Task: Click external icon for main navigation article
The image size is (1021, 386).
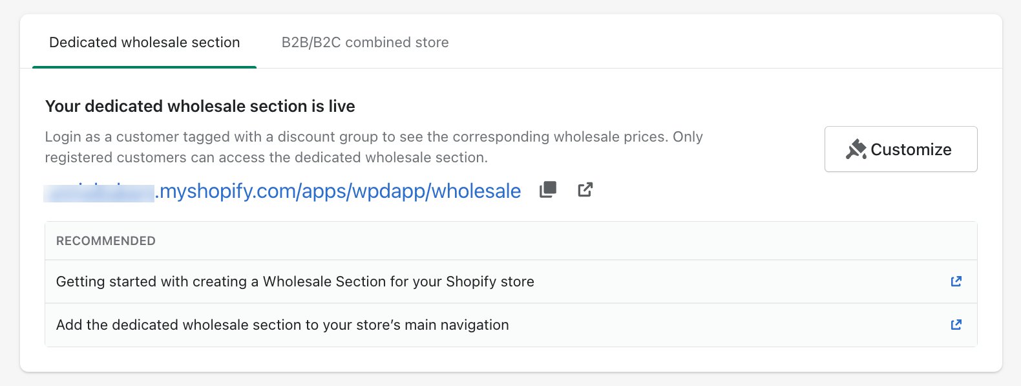Action: [x=956, y=325]
